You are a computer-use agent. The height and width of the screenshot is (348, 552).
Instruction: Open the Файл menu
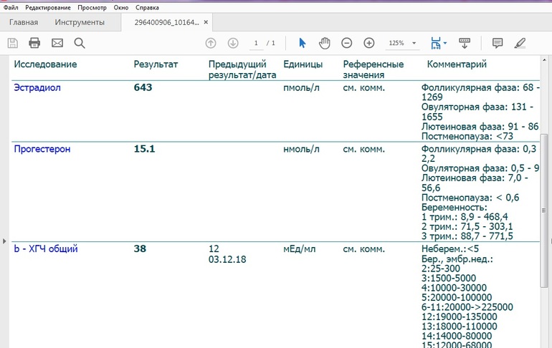coord(11,7)
